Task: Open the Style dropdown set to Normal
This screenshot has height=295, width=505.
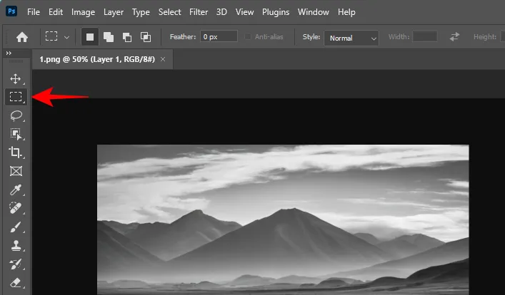Action: point(351,38)
